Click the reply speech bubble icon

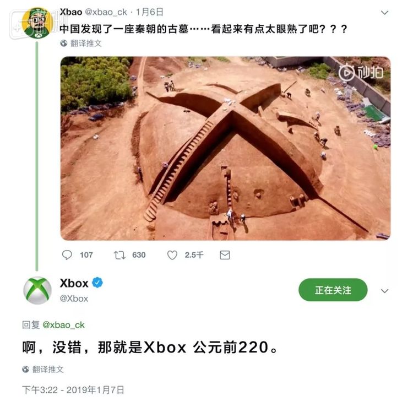67,255
